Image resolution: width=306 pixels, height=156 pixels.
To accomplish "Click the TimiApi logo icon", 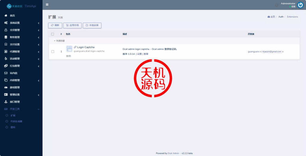I will pyautogui.click(x=9, y=6).
